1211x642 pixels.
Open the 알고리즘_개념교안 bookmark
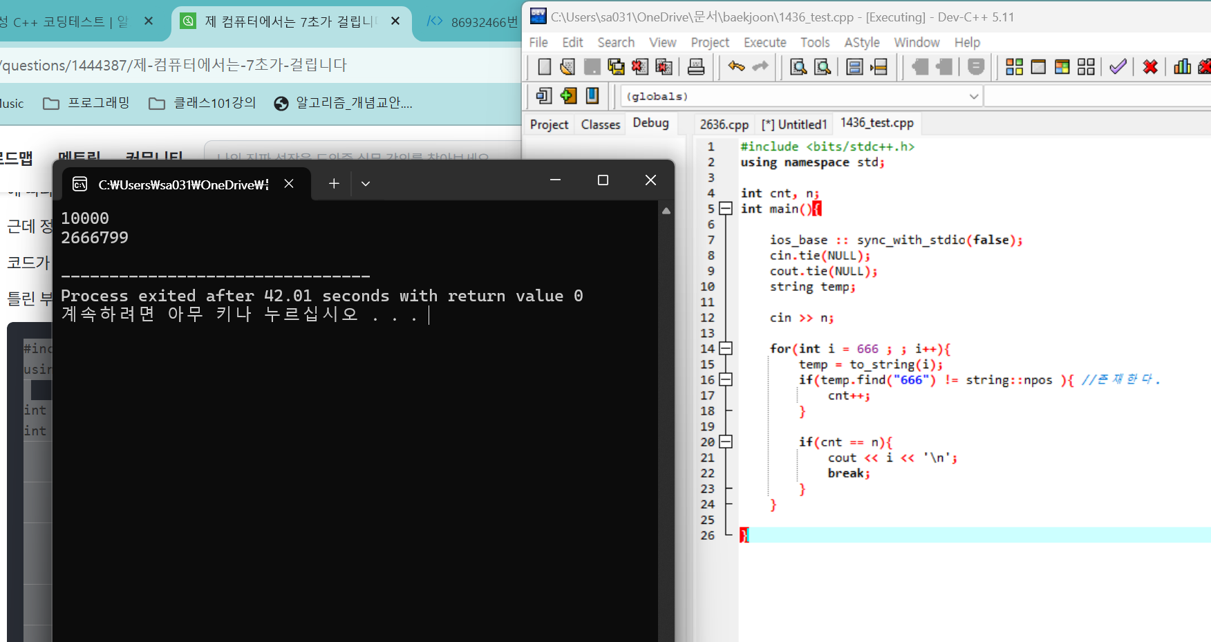point(343,104)
